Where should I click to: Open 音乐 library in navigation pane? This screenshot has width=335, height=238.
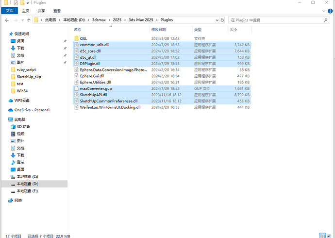coord(21,162)
